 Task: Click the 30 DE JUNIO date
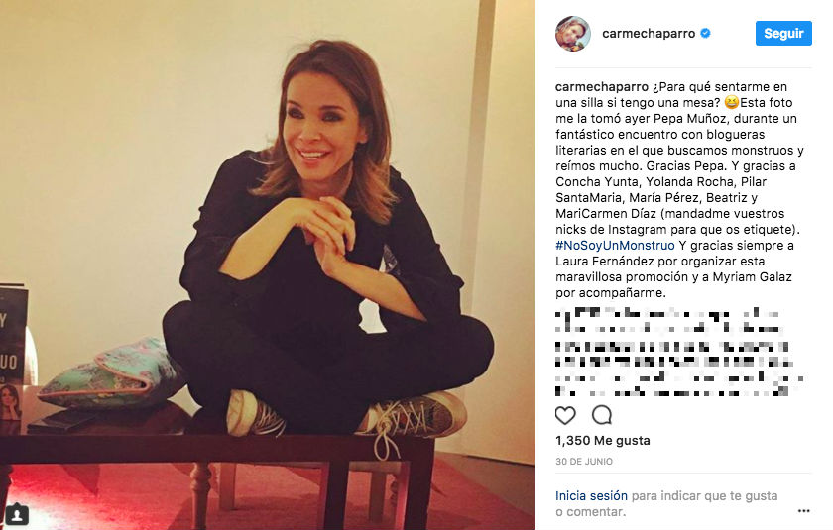[584, 462]
